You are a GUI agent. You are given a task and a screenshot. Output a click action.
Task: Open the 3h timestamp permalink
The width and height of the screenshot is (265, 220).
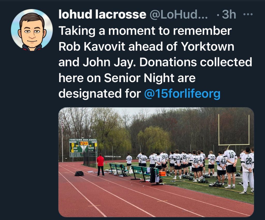tap(229, 14)
